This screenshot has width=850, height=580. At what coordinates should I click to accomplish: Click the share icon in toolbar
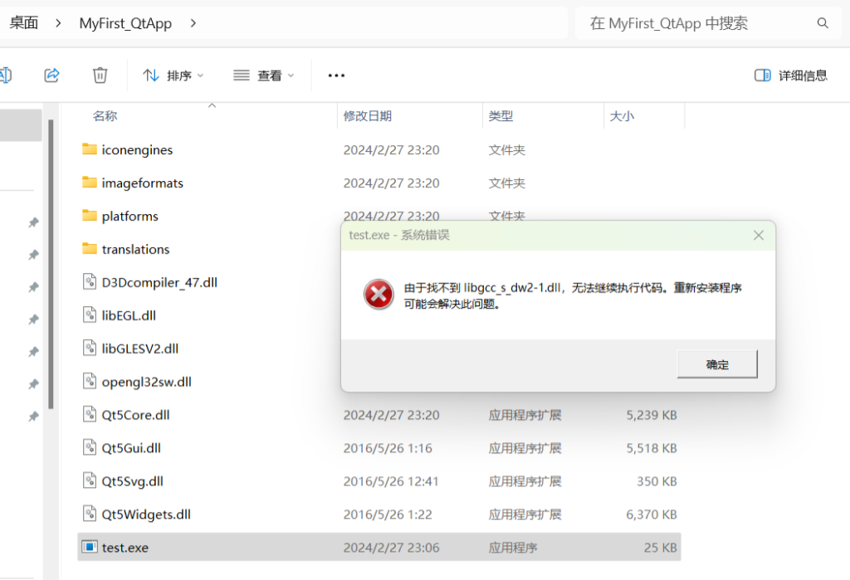tap(51, 76)
